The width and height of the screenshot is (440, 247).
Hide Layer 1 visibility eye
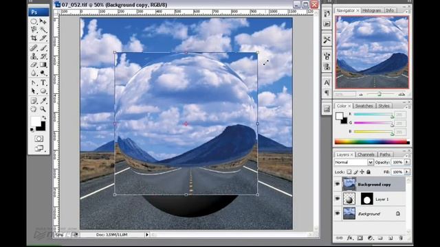coord(338,199)
